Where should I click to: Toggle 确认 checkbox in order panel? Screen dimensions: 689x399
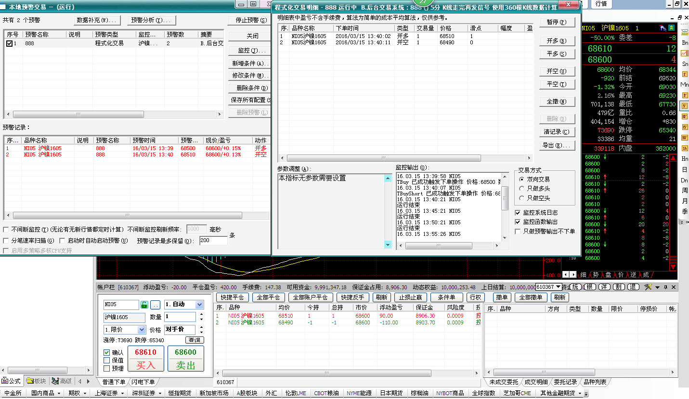coord(106,352)
